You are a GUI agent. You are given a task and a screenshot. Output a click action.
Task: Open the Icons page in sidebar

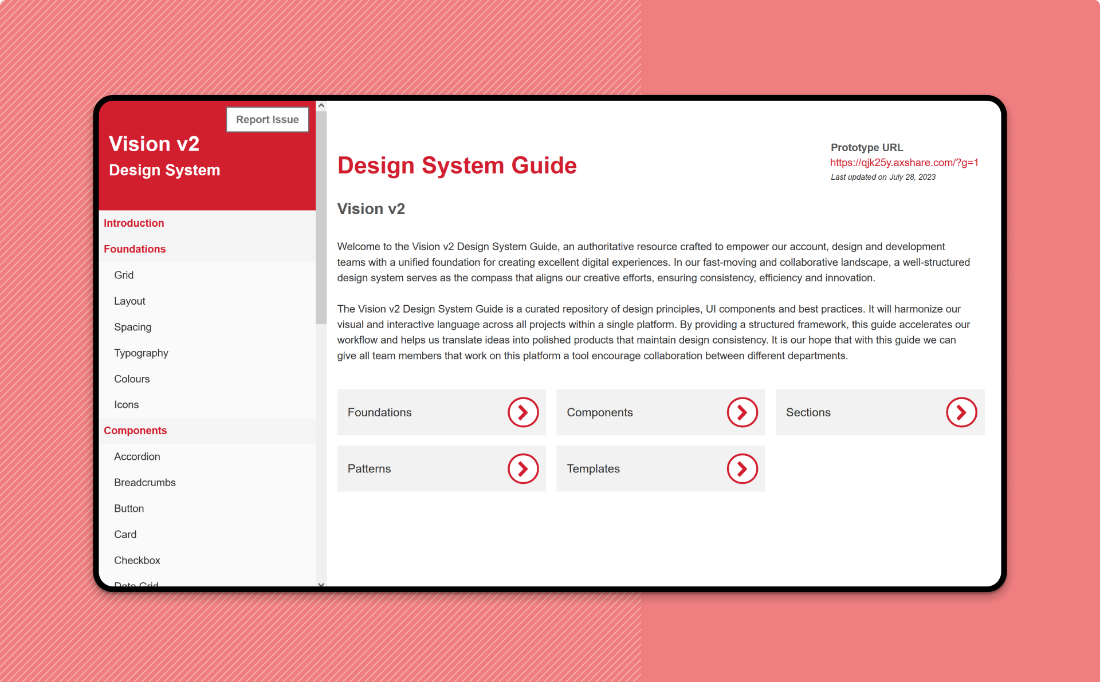click(126, 404)
